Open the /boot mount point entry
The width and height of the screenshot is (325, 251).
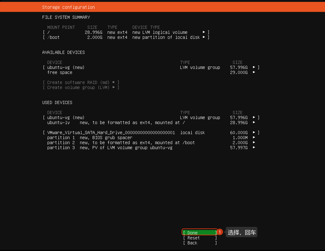(126, 37)
